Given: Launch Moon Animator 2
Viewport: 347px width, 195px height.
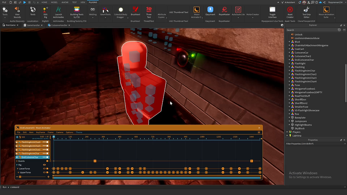Looking at the screenshot, I should click(x=196, y=13).
